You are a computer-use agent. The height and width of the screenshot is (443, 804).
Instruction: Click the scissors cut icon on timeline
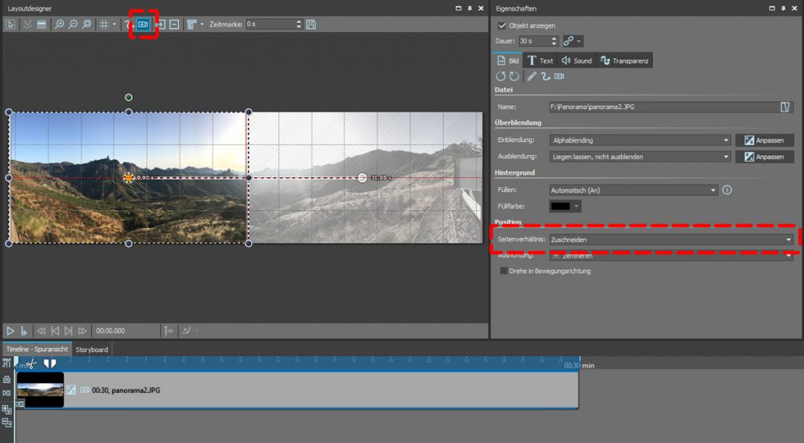[x=31, y=364]
